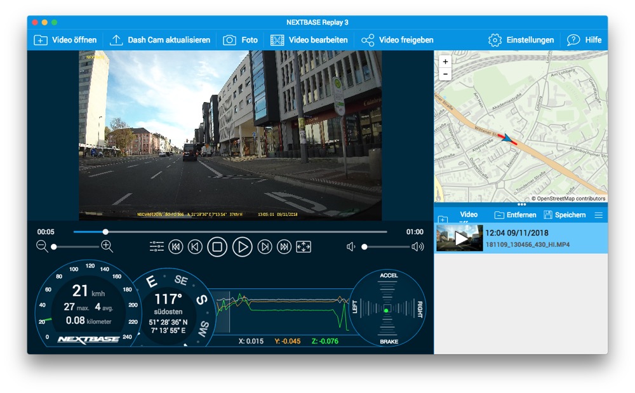Click the blue position arrow on map
This screenshot has height=393, width=635.
point(506,138)
